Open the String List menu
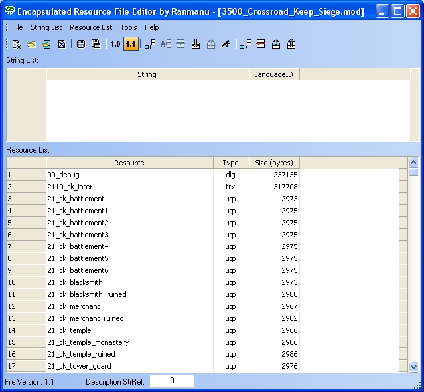This screenshot has height=392, width=424. [46, 27]
